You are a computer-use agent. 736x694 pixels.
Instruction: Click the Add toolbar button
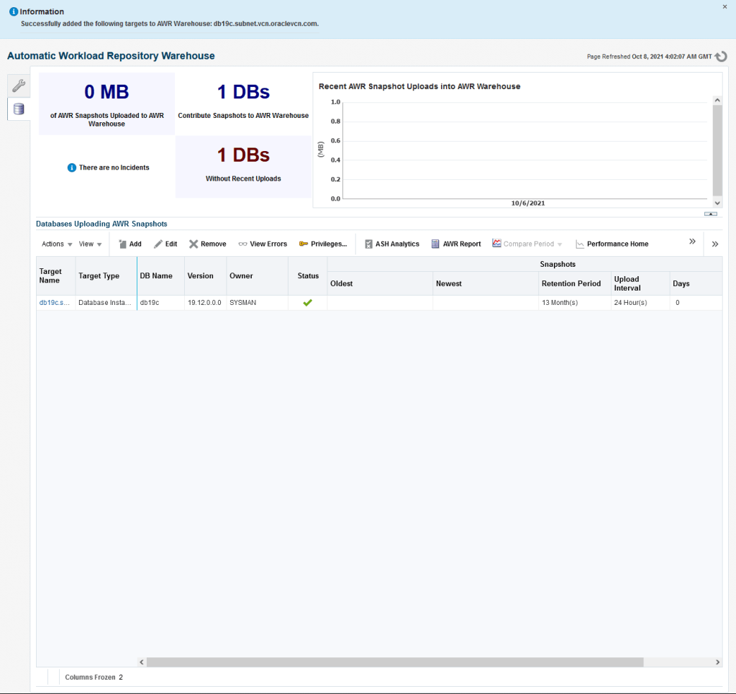tap(130, 244)
